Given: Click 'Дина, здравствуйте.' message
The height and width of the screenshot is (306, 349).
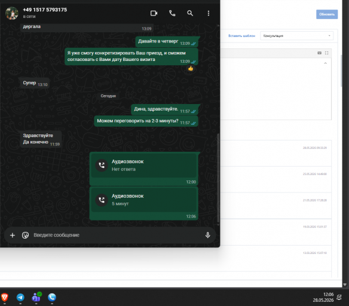Looking at the screenshot, I should click(164, 109).
